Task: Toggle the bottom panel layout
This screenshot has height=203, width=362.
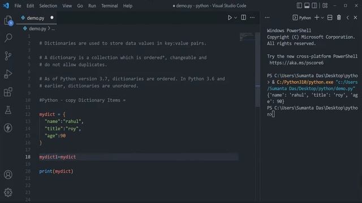Action: coord(307,6)
